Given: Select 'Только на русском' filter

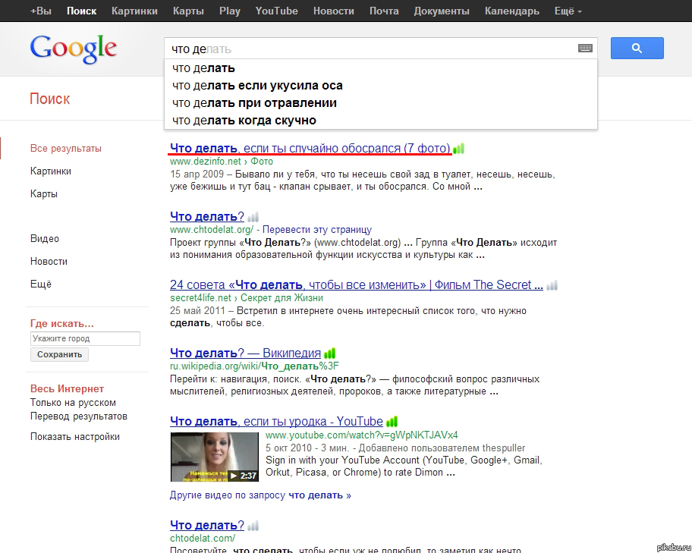Looking at the screenshot, I should coord(73,403).
